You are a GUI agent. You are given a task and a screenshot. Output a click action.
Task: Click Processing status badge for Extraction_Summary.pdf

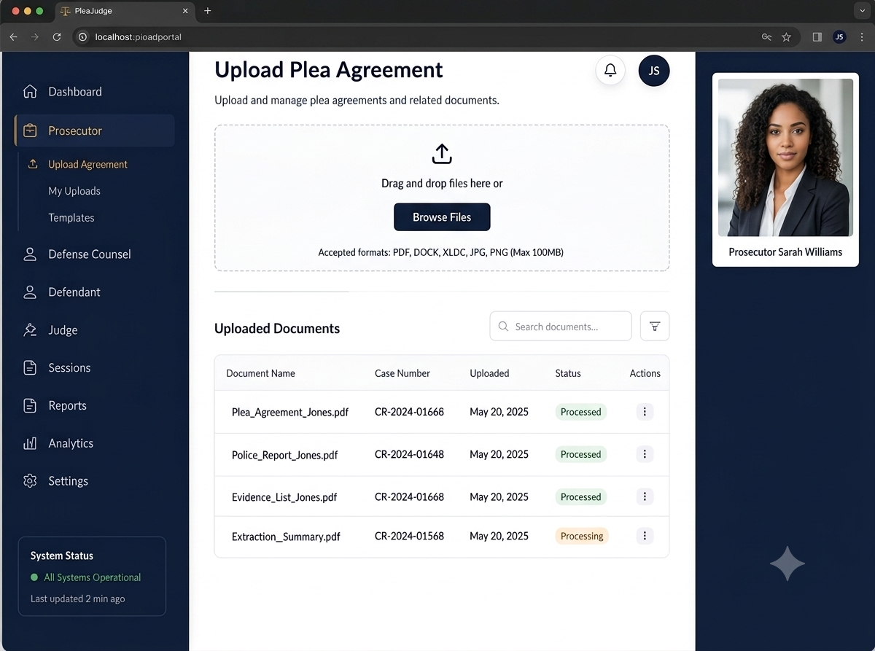582,536
